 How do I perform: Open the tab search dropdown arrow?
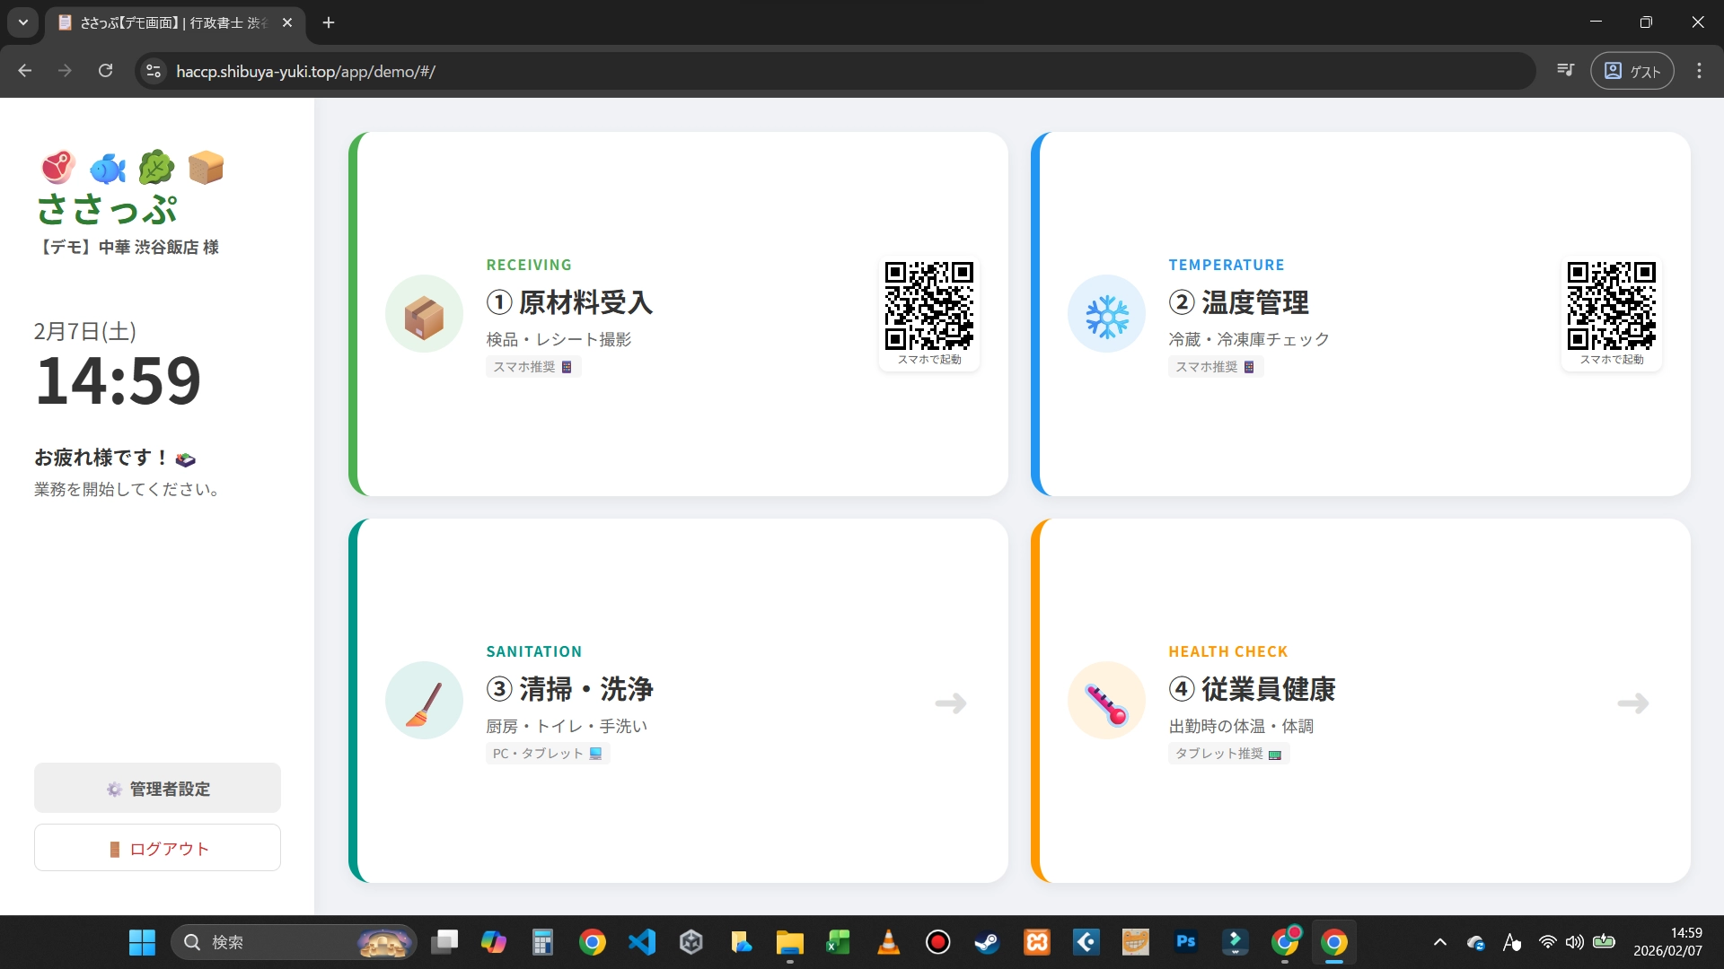coord(23,22)
